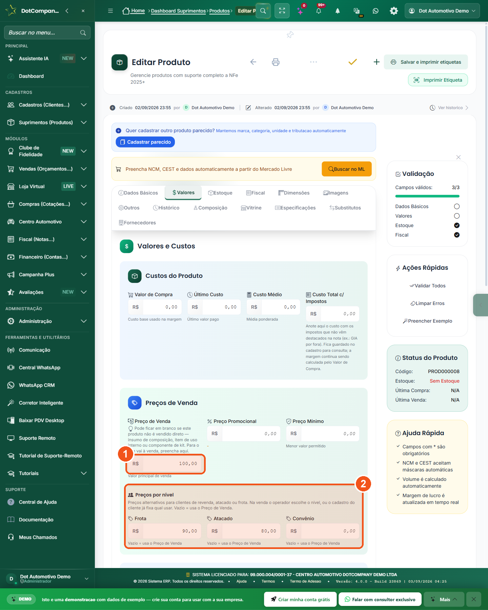488x610 pixels.
Task: Switch to the Fiscal tab
Action: [x=256, y=193]
